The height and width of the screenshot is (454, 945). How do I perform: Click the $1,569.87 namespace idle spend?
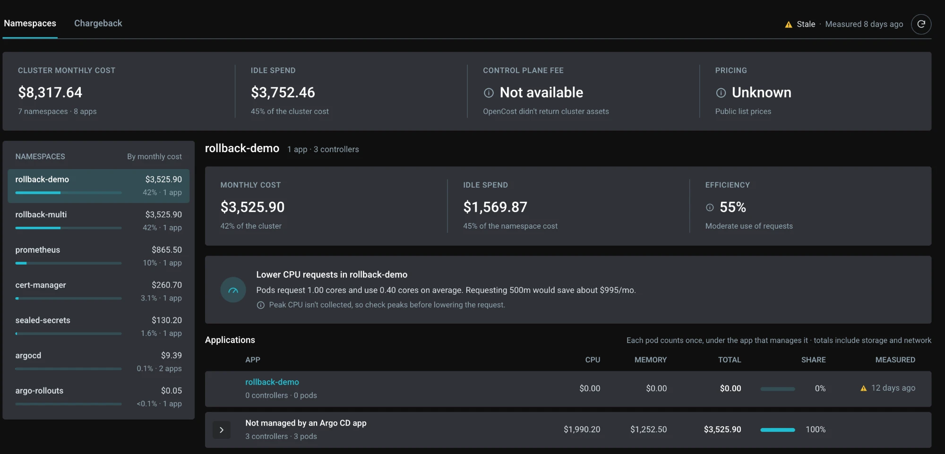coord(495,207)
